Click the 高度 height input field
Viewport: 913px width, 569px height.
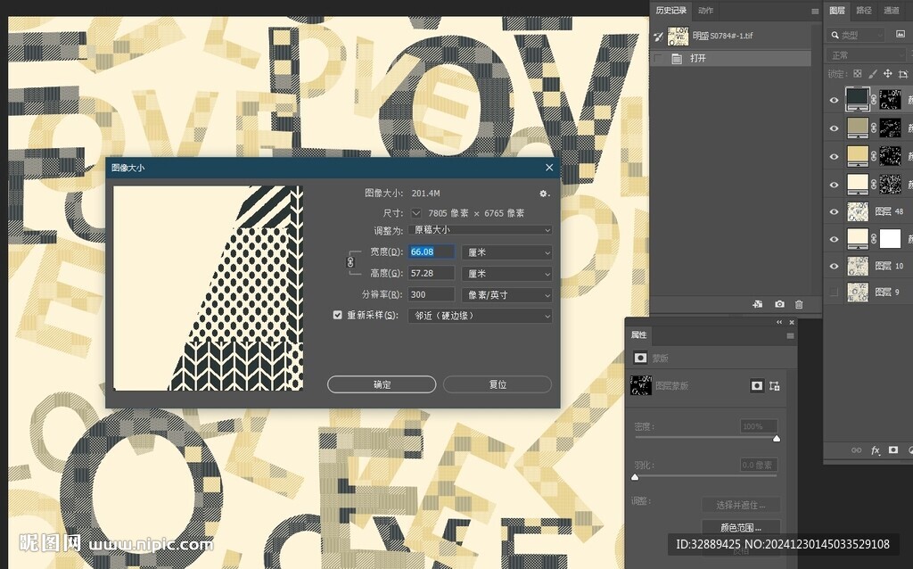tap(431, 273)
